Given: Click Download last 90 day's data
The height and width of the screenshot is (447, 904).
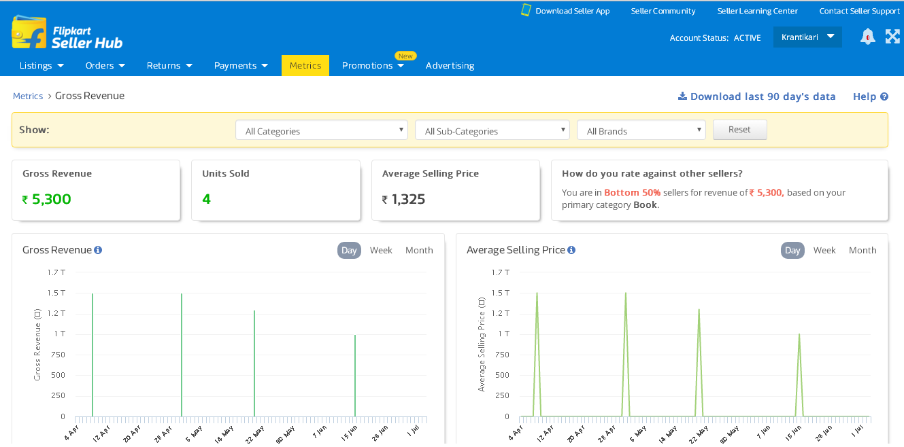Looking at the screenshot, I should point(762,96).
